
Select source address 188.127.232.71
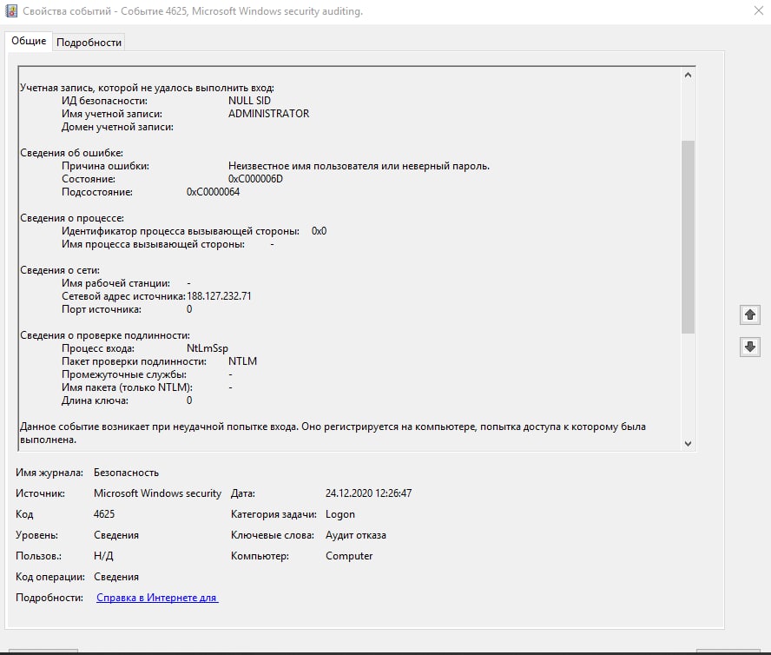pos(220,296)
